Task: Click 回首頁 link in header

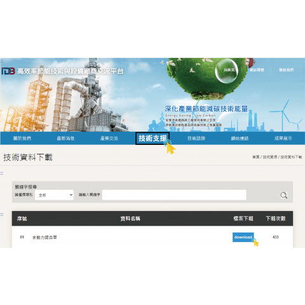Action: pos(229,70)
